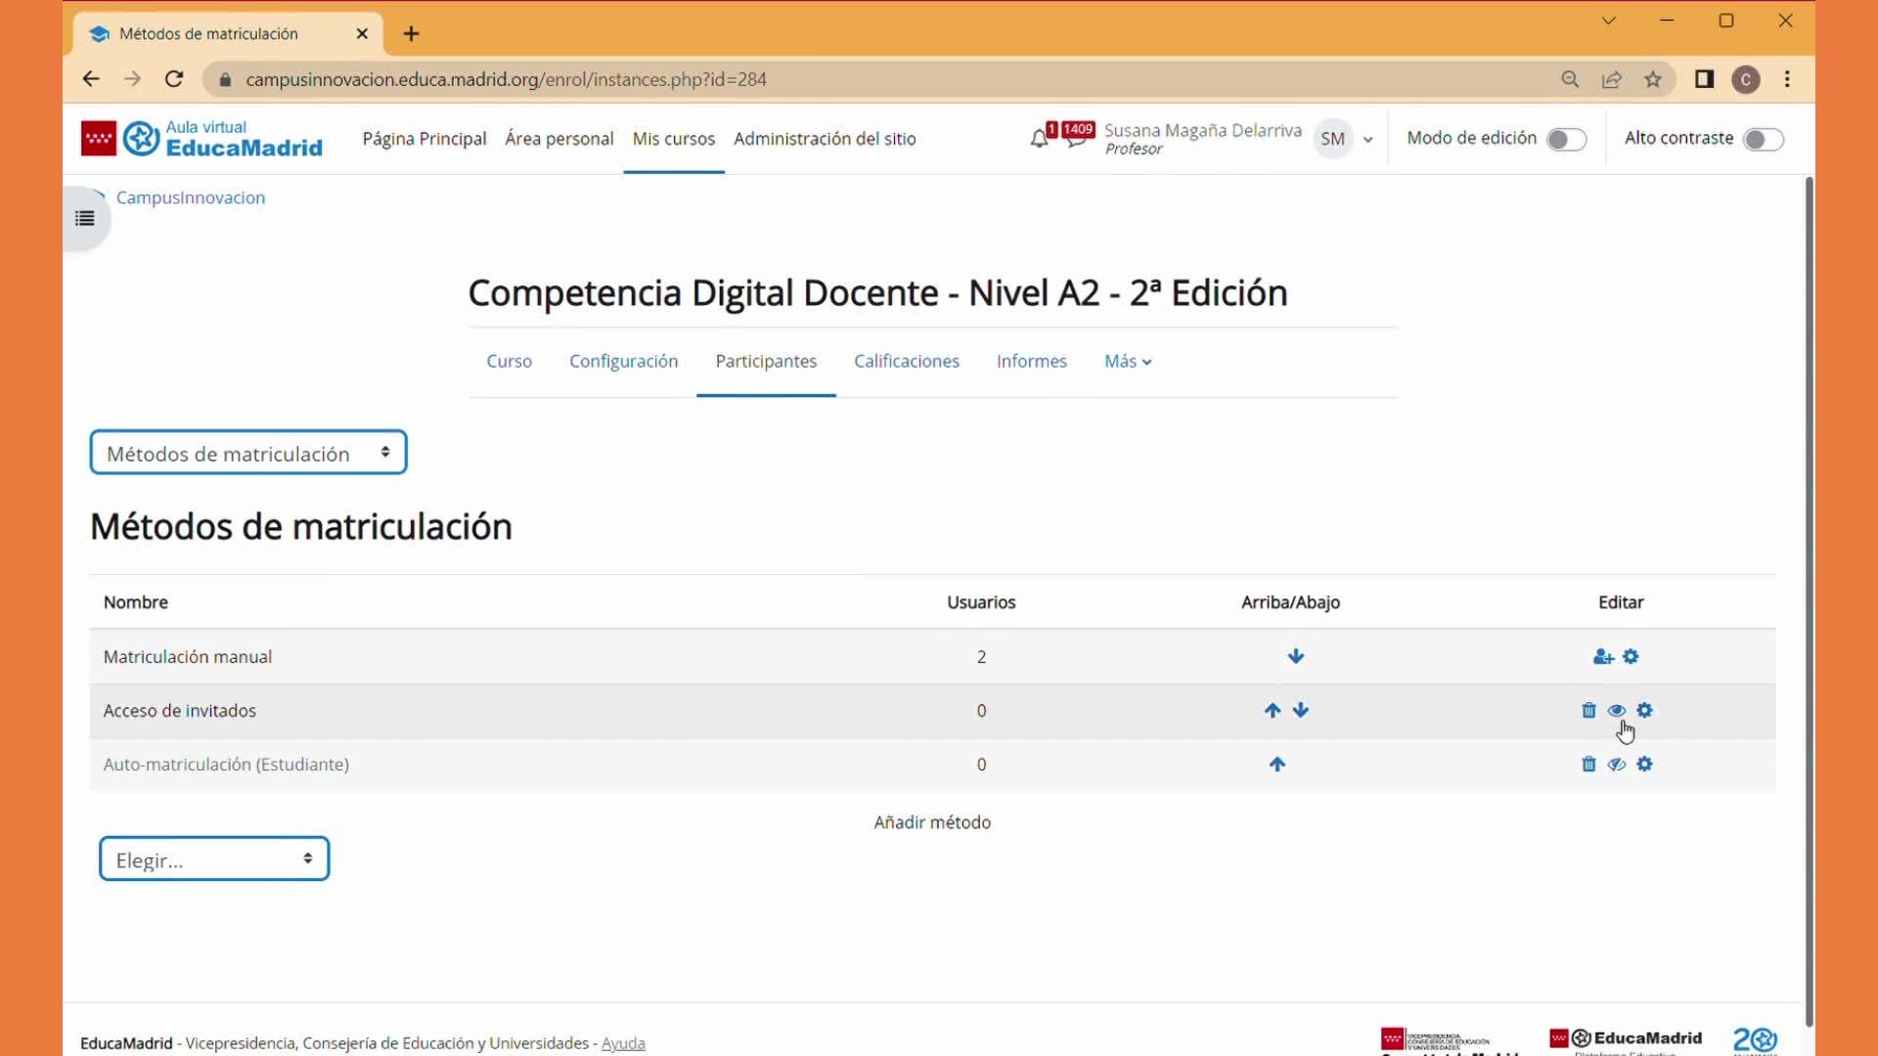Click the CampusInnovacion breadcrumb link
1878x1056 pixels.
191,198
